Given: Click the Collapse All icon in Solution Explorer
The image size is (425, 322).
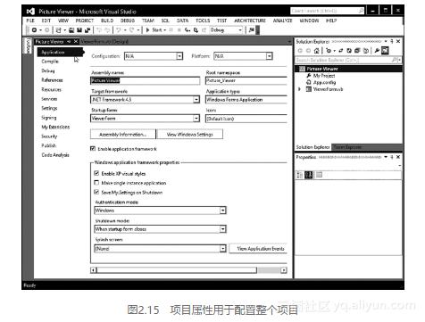Looking at the screenshot, I should tap(357, 51).
